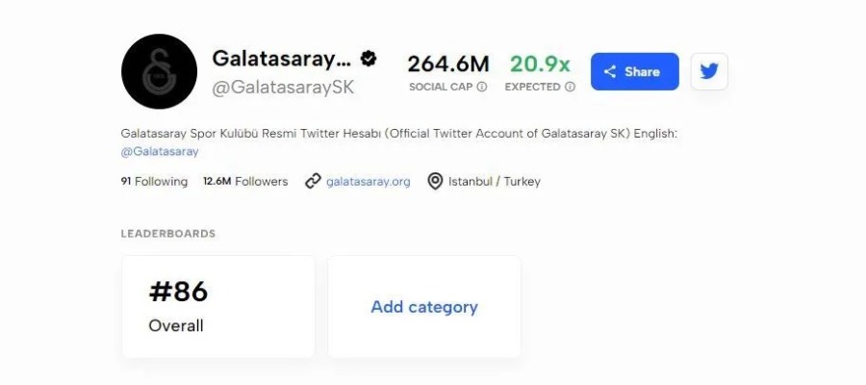The height and width of the screenshot is (385, 866).
Task: Open the @Galatasaray link in the bio
Action: tap(160, 151)
